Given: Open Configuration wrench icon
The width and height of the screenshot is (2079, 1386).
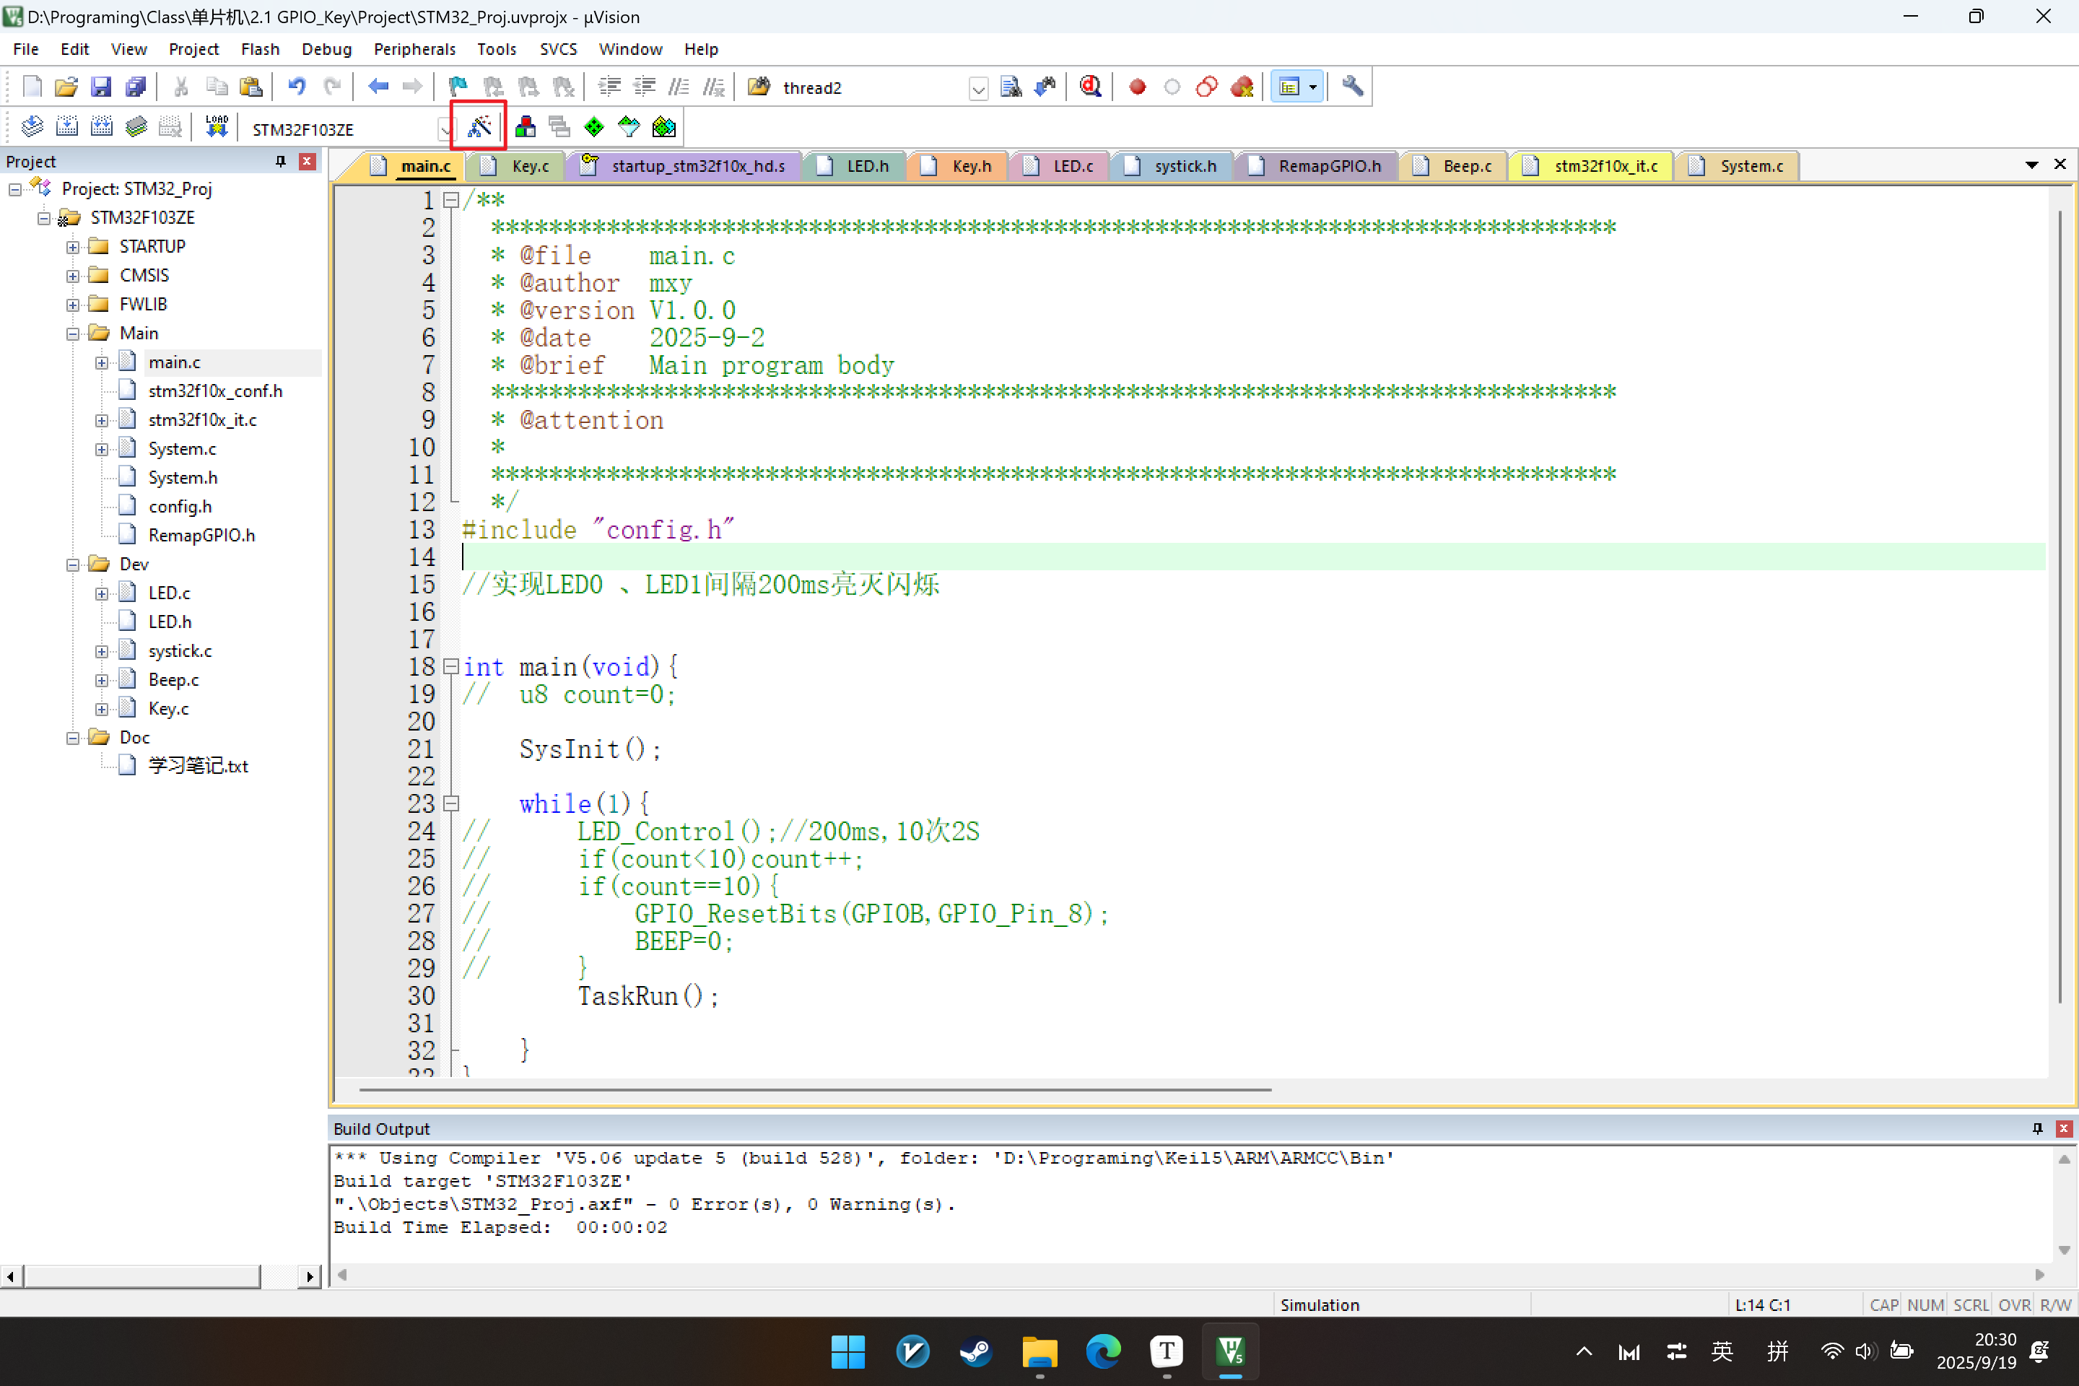Looking at the screenshot, I should [x=1352, y=87].
